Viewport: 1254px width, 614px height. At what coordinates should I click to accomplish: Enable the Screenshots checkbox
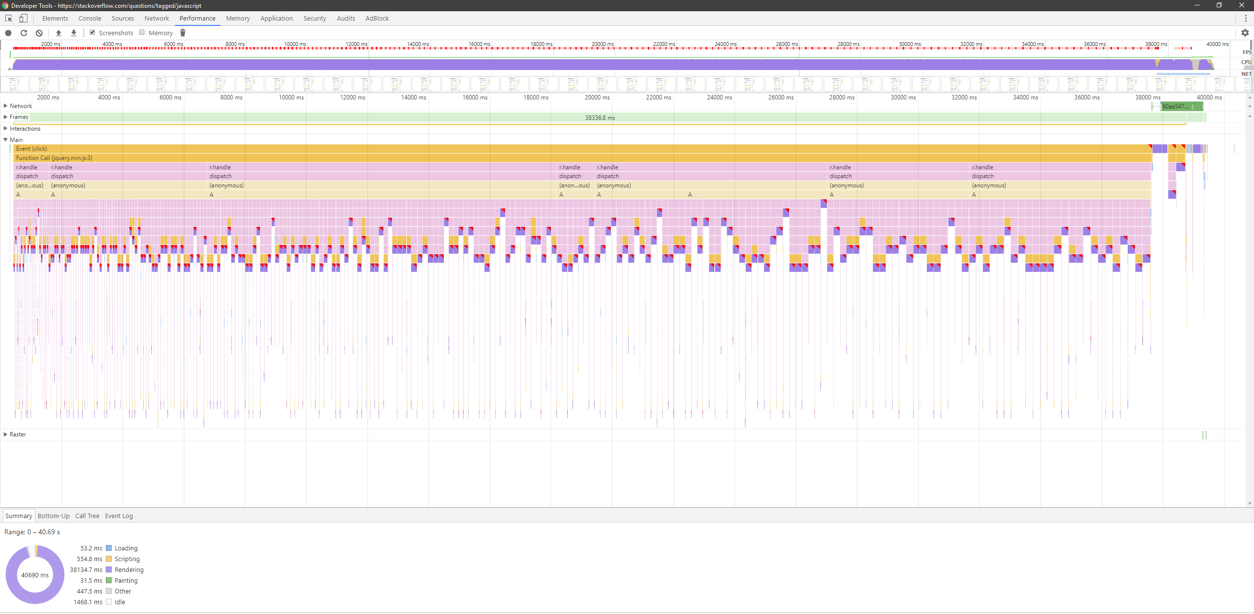point(92,32)
